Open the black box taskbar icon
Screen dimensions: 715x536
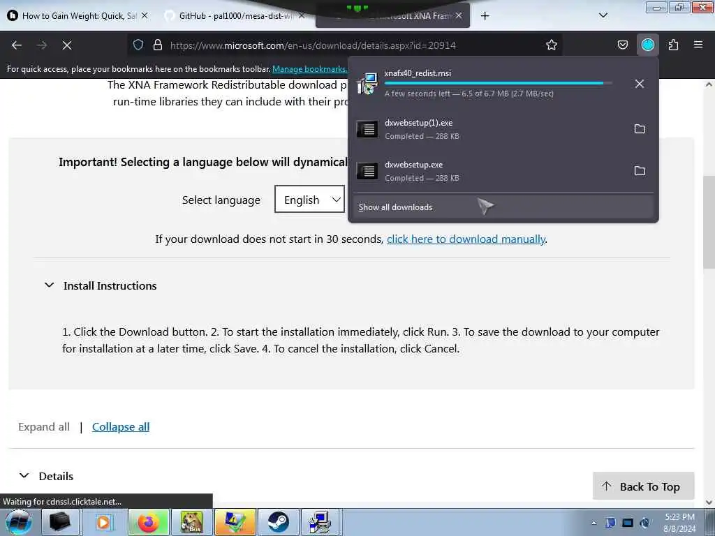[60, 522]
